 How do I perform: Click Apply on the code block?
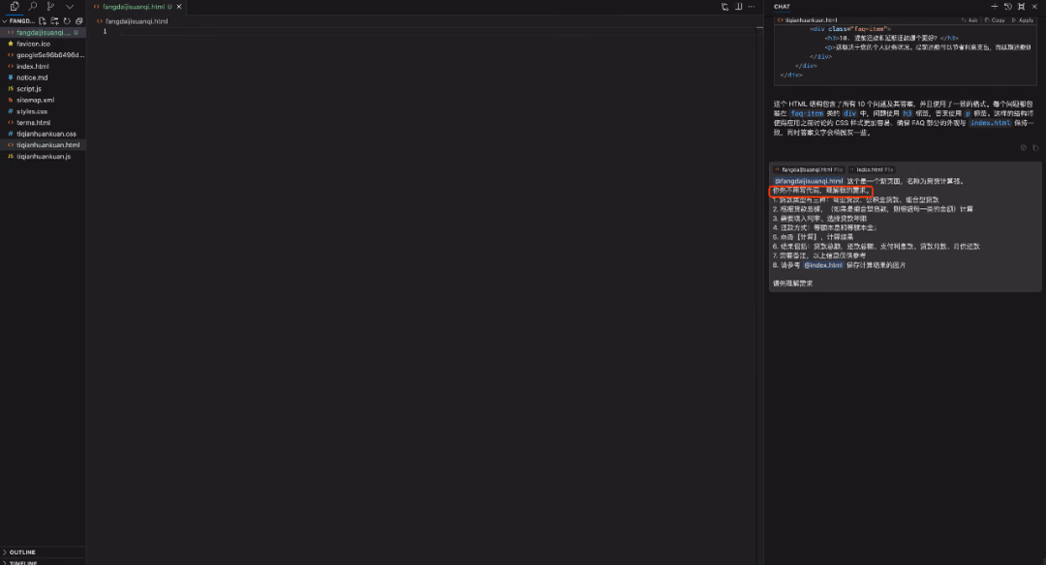[x=1023, y=20]
